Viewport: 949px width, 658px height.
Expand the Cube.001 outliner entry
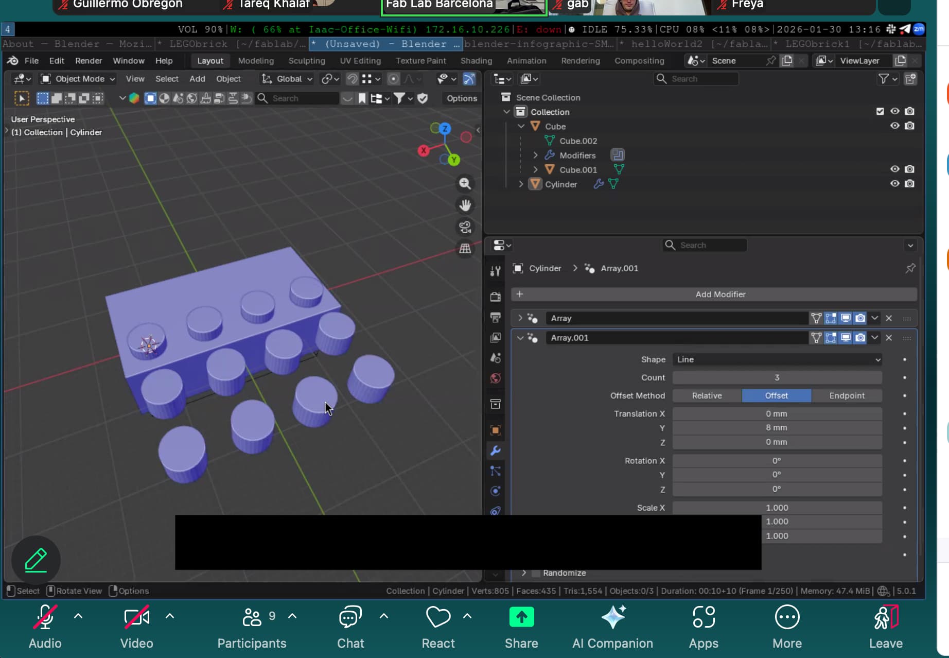[535, 169]
